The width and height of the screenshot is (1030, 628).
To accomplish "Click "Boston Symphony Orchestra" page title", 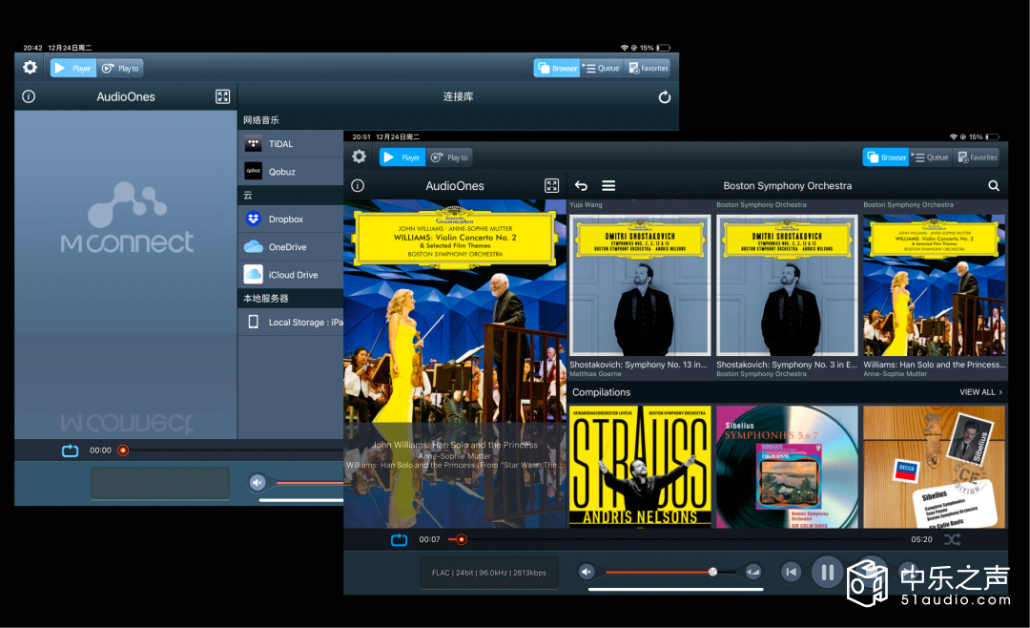I will (x=788, y=185).
